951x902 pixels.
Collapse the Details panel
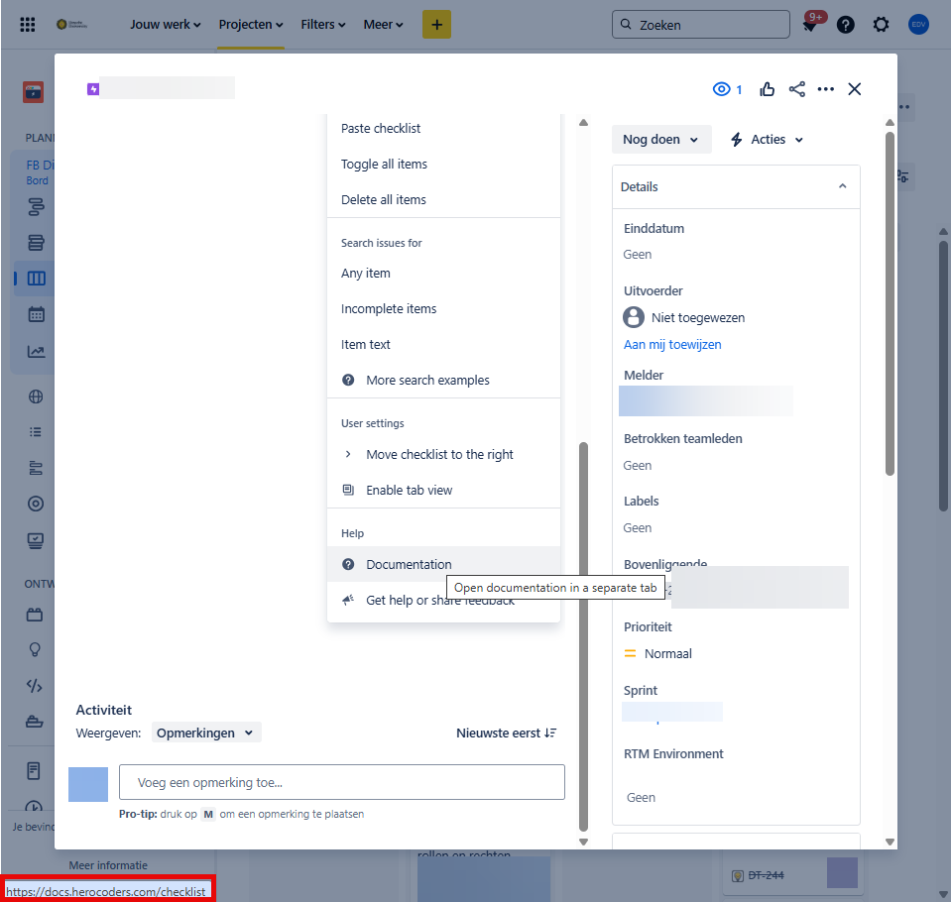click(842, 185)
